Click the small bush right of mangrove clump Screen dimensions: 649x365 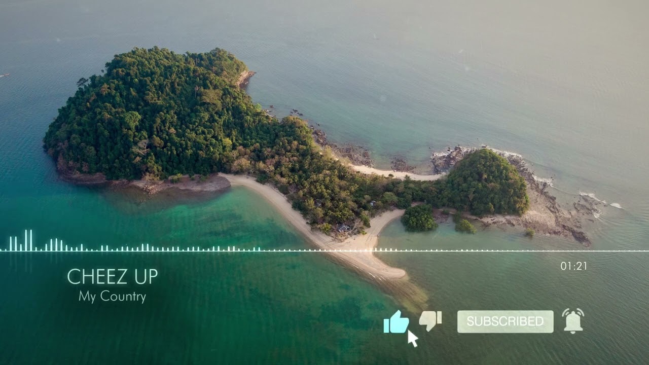click(465, 226)
